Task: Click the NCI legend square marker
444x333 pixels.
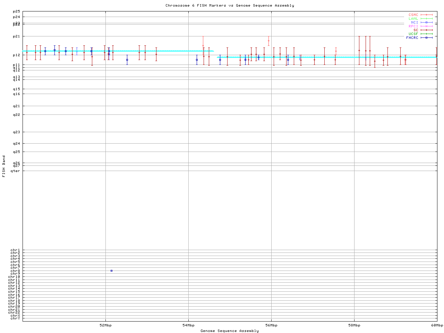Action: pyautogui.click(x=426, y=23)
